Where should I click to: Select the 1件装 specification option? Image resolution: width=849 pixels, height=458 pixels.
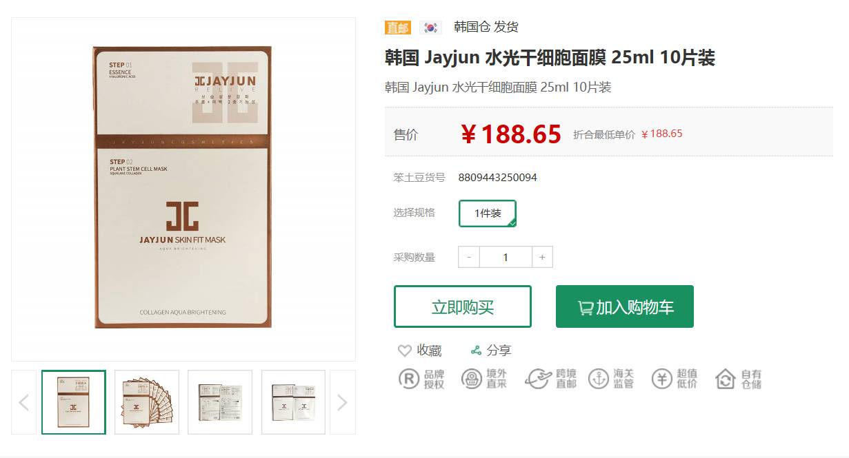[x=488, y=214]
